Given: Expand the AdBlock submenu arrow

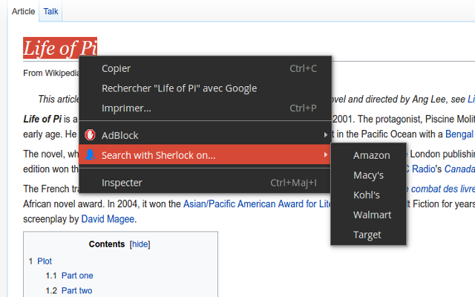Looking at the screenshot, I should [x=325, y=135].
